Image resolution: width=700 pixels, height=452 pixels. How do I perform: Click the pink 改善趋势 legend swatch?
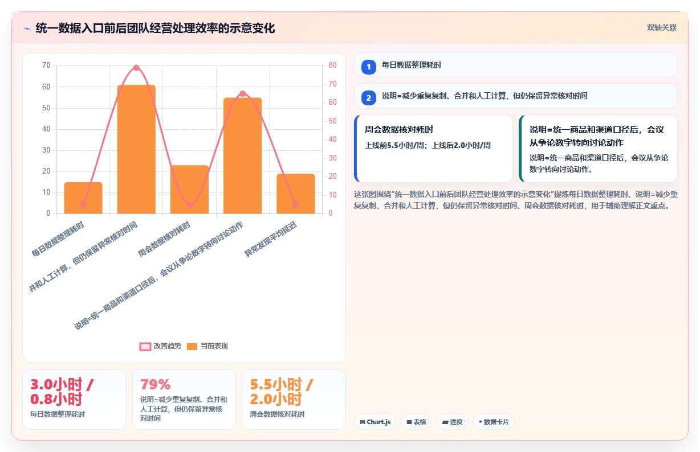145,347
